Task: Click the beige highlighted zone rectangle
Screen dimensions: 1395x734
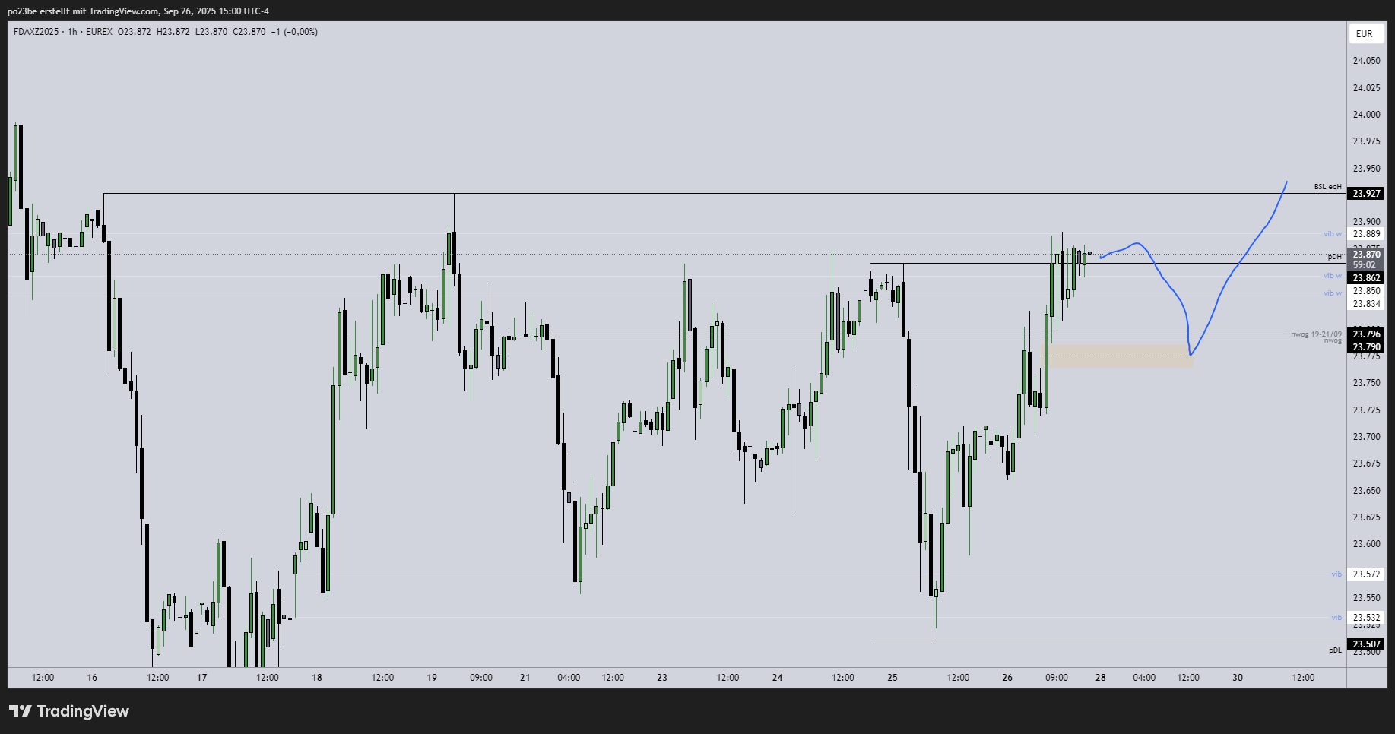Action: coord(1118,356)
